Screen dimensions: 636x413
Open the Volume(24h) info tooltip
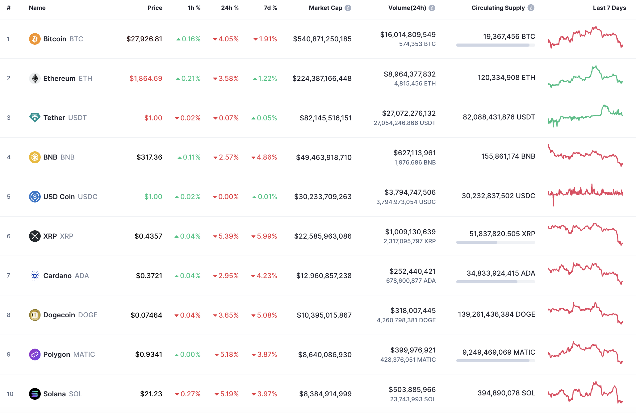tap(432, 8)
